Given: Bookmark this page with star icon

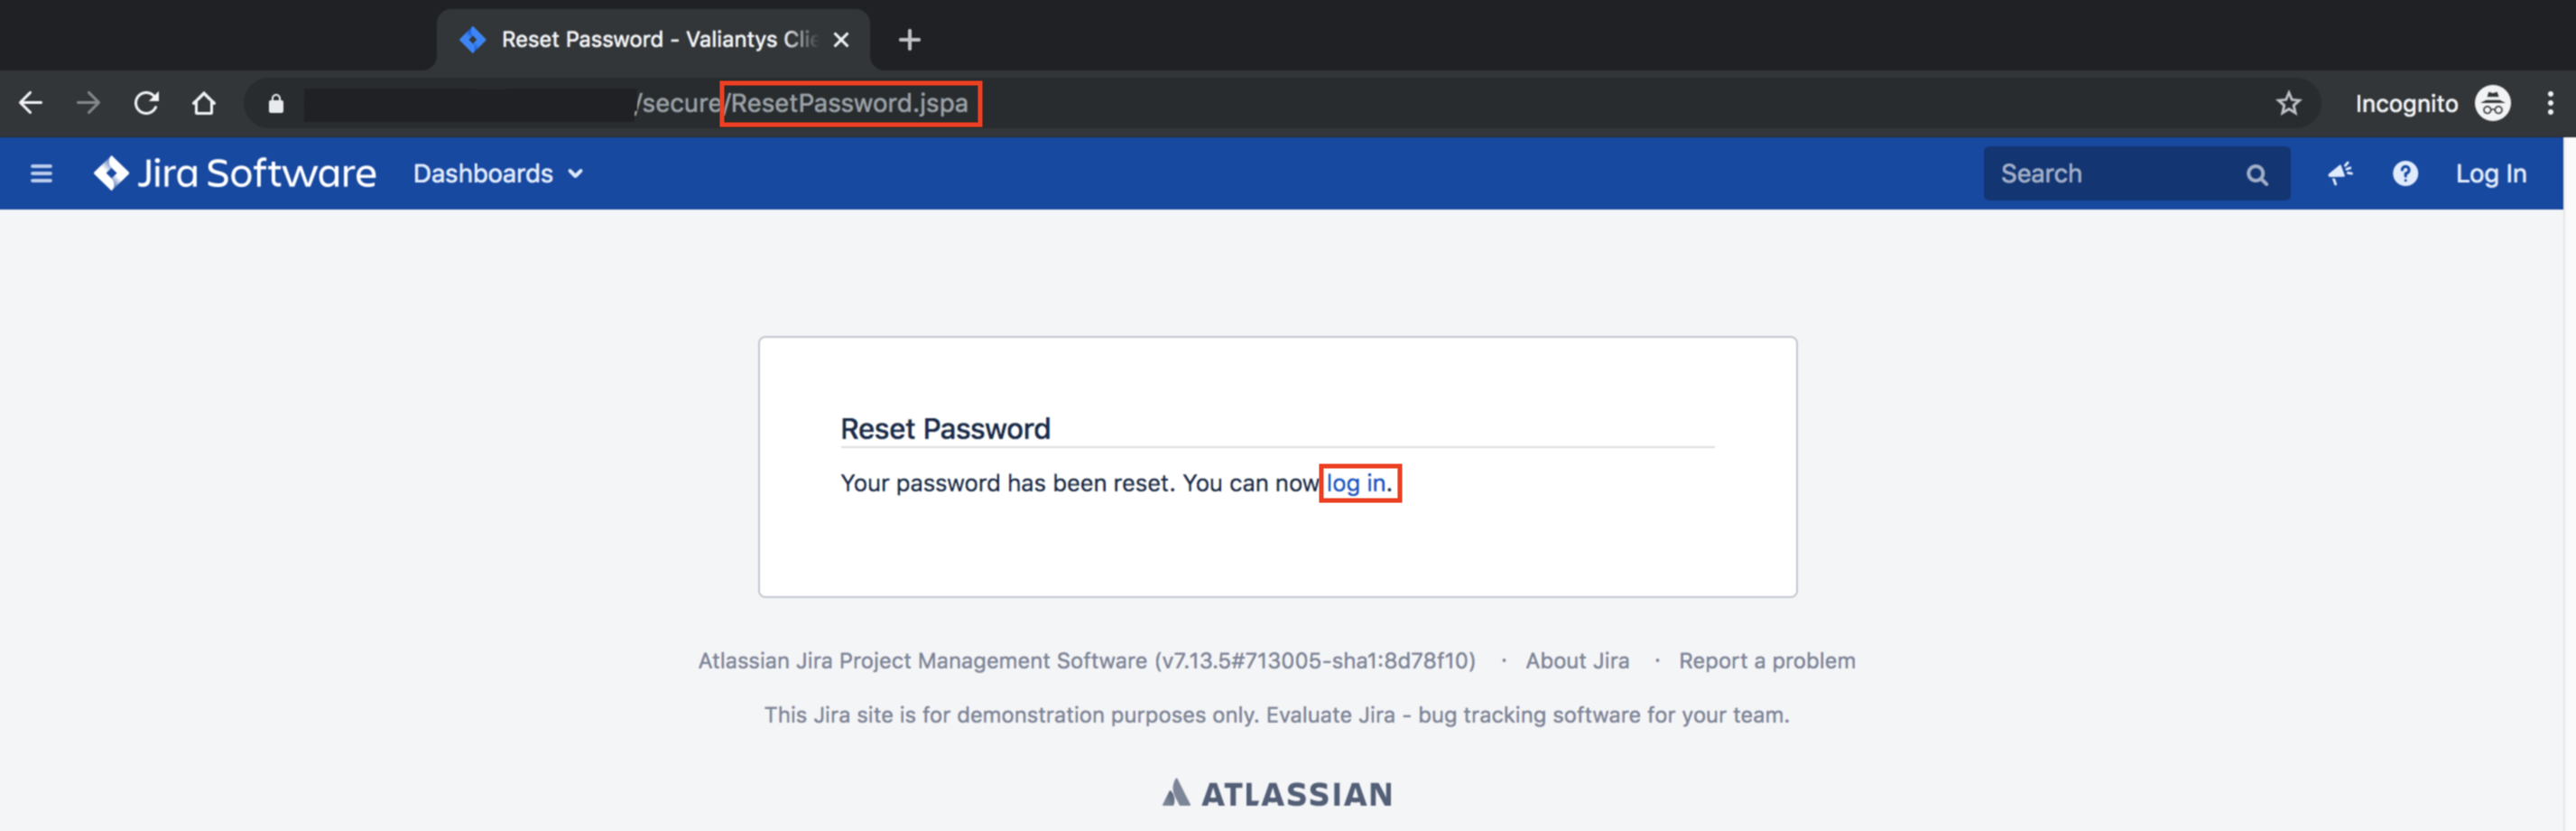Looking at the screenshot, I should [x=2288, y=103].
